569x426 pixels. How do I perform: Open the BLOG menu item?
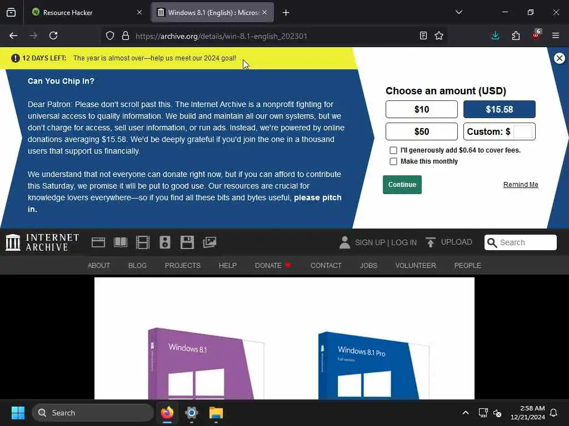tap(138, 266)
